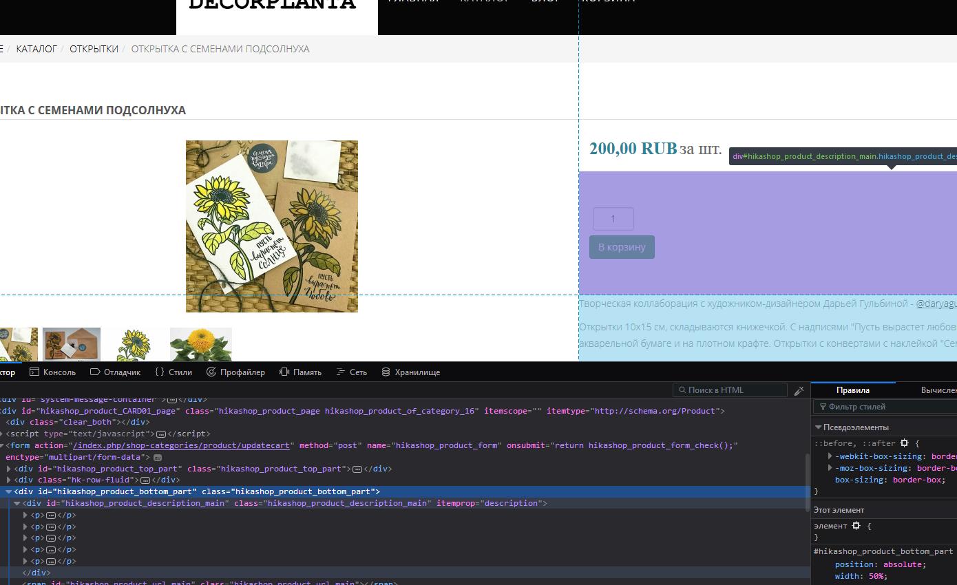Expand the hk-row-fluid div node
957x585 pixels.
point(9,480)
